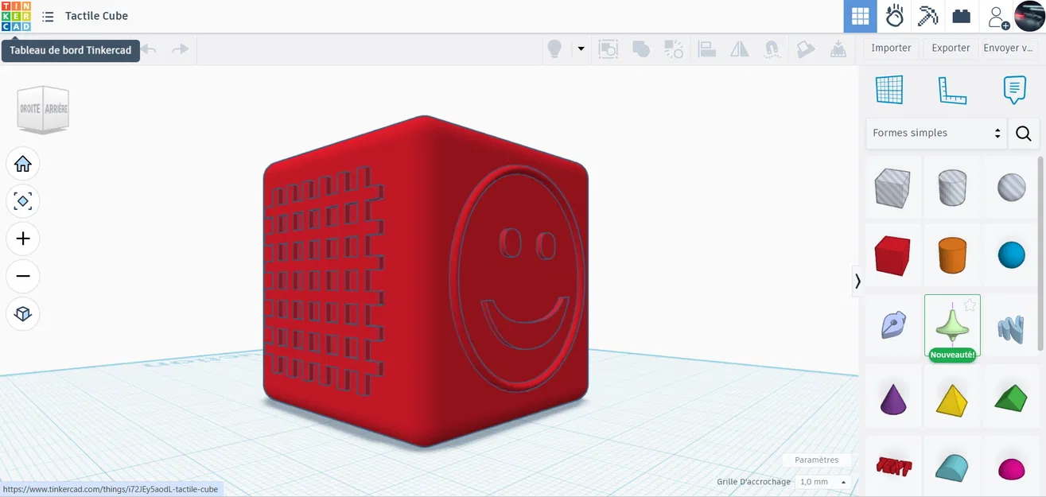This screenshot has width=1046, height=497.
Task: Select the ARRIÈRE face of view cube
Action: (56, 109)
